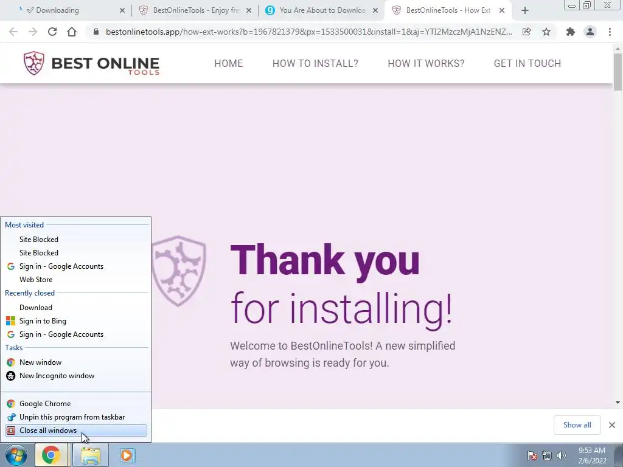Click the Show desktop button
This screenshot has height=467, width=623.
(x=618, y=455)
